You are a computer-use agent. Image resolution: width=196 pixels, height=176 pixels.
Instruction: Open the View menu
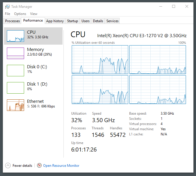[x=34, y=14]
